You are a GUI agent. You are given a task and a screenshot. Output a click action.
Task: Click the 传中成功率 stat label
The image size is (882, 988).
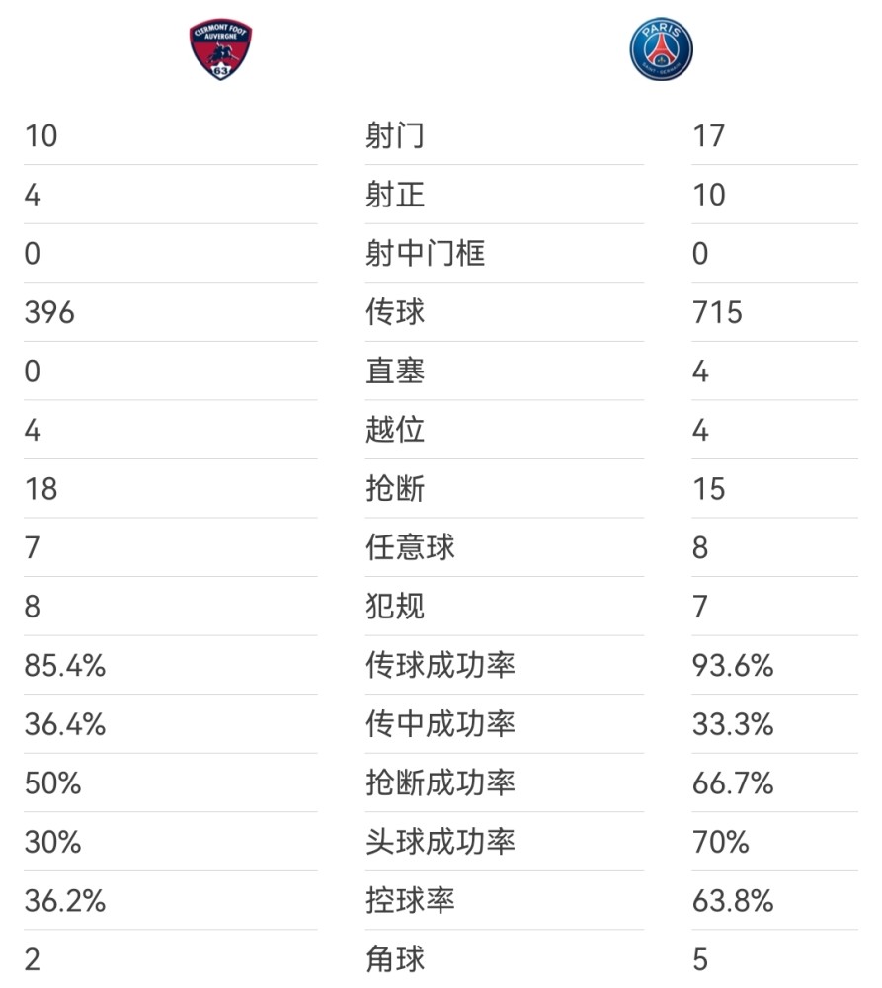pyautogui.click(x=441, y=723)
